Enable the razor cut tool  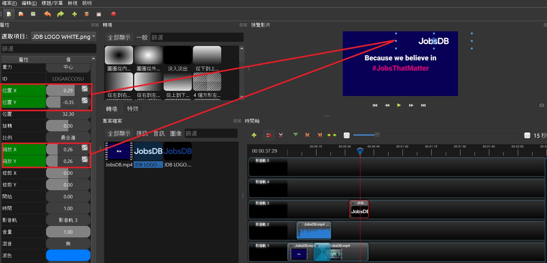tap(281, 135)
